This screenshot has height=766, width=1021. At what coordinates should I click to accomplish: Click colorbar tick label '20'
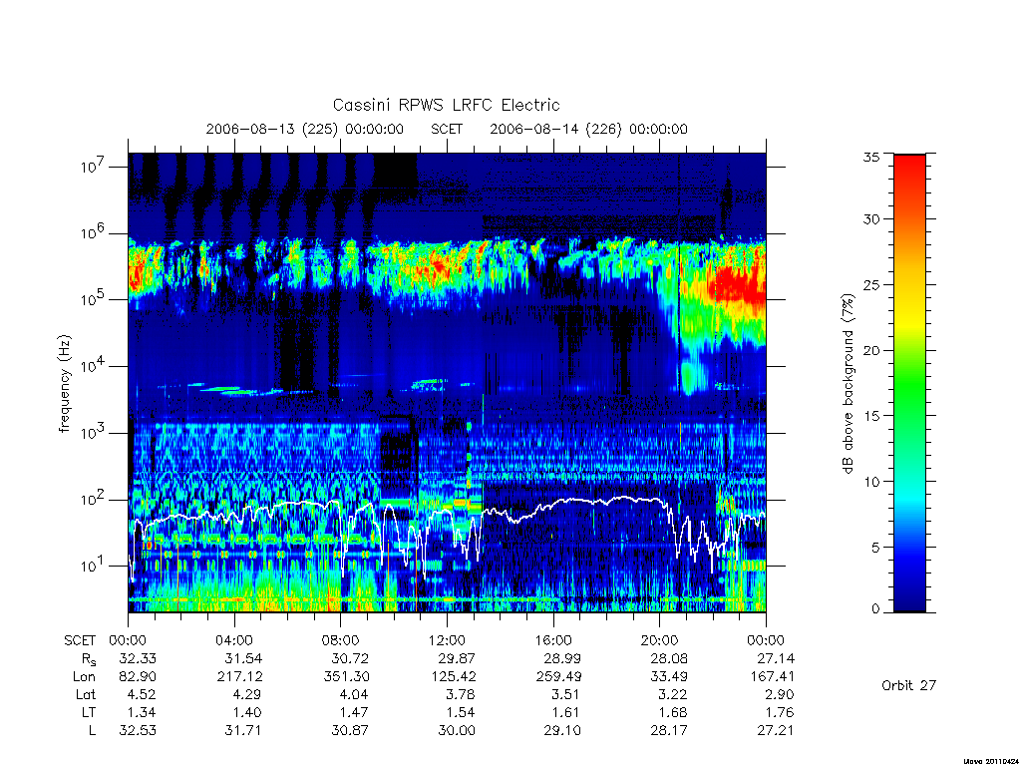point(870,350)
